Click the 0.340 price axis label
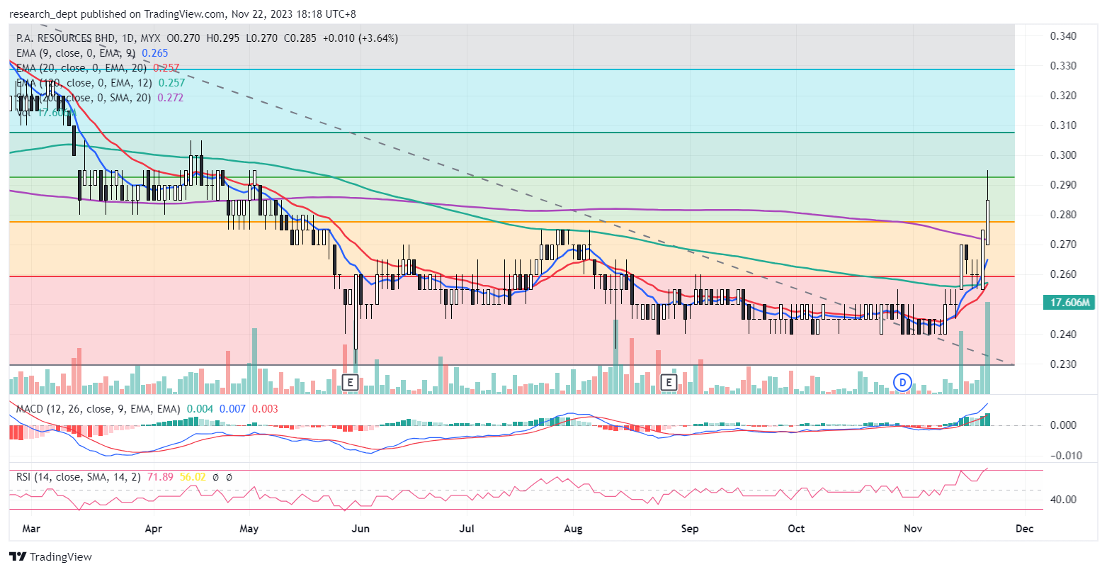The image size is (1107, 572). click(1063, 36)
